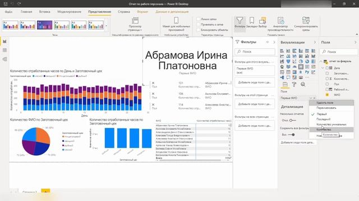
Task: Open the Закладки bookmarks pane
Action: [252, 23]
